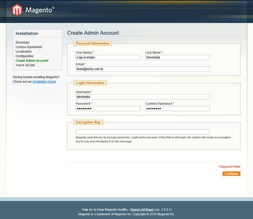
Task: Click the Magento trademark copyright text
Action: click(x=127, y=214)
